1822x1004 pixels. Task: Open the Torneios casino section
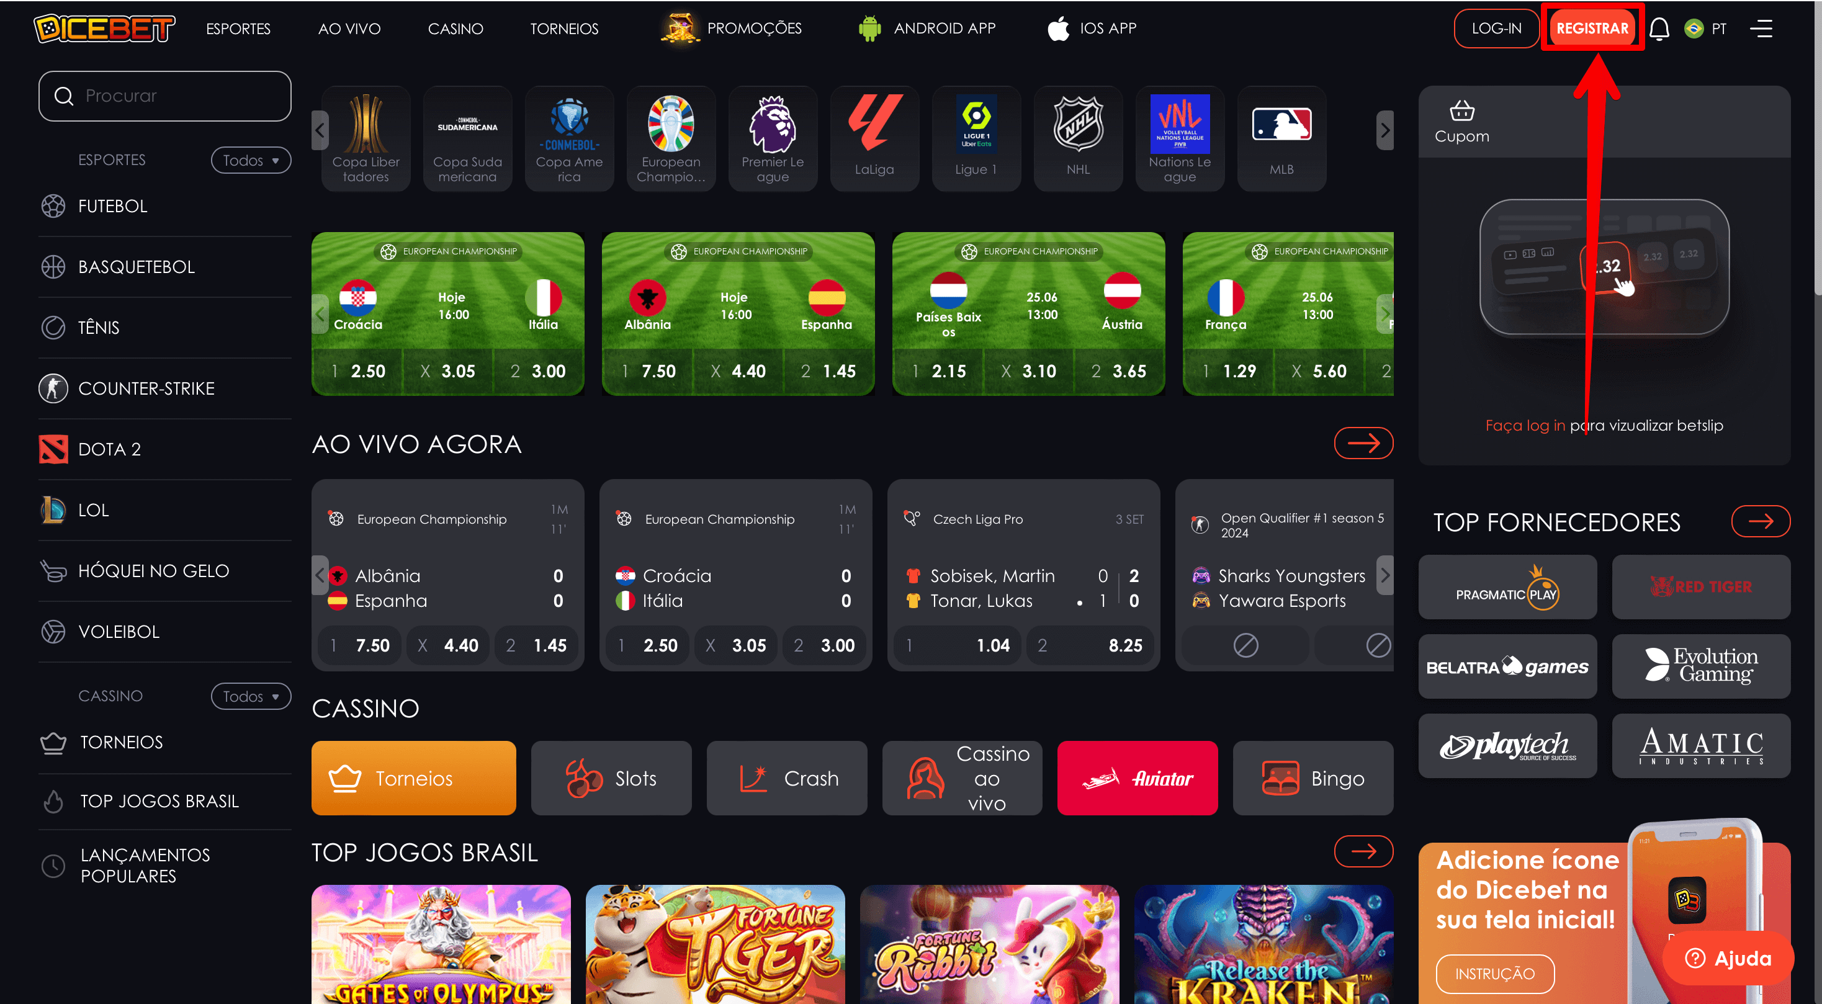point(413,778)
